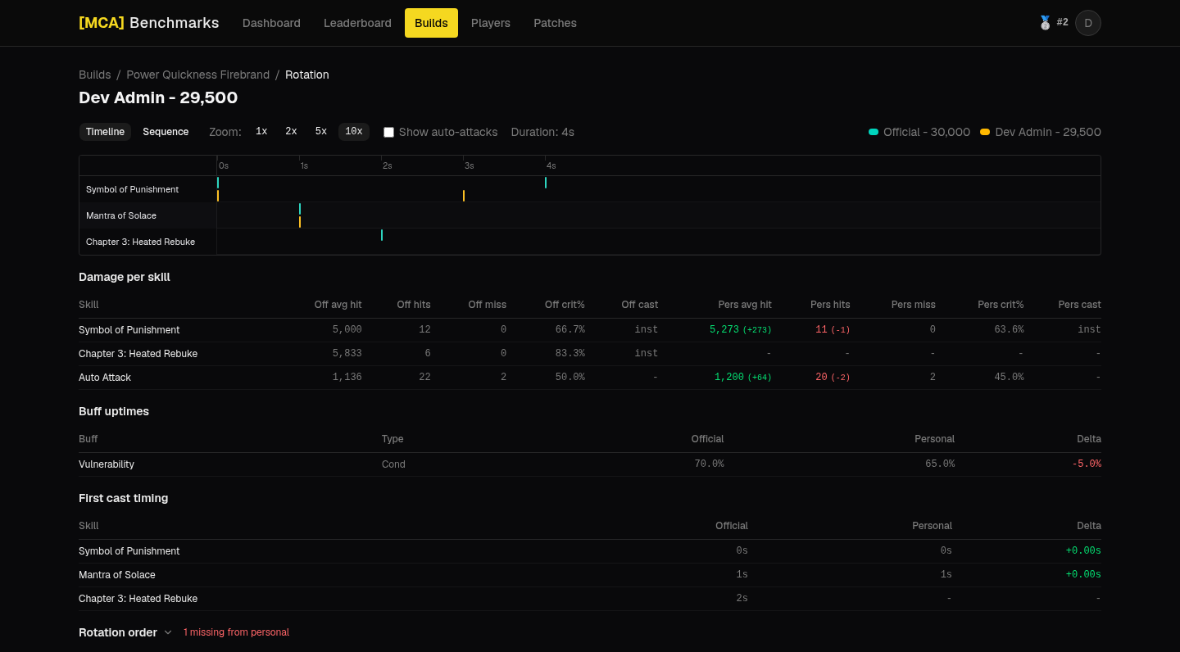1180x652 pixels.
Task: Go to the Patches tab
Action: coord(555,23)
